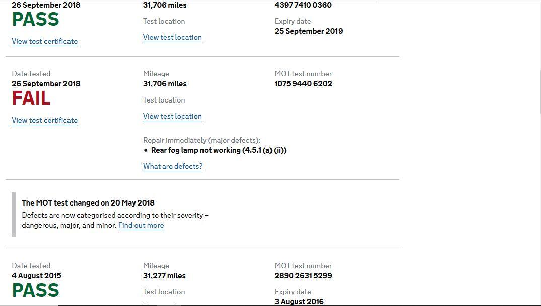
Task: Select MOT test number 4397 7410 0360
Action: (x=303, y=5)
